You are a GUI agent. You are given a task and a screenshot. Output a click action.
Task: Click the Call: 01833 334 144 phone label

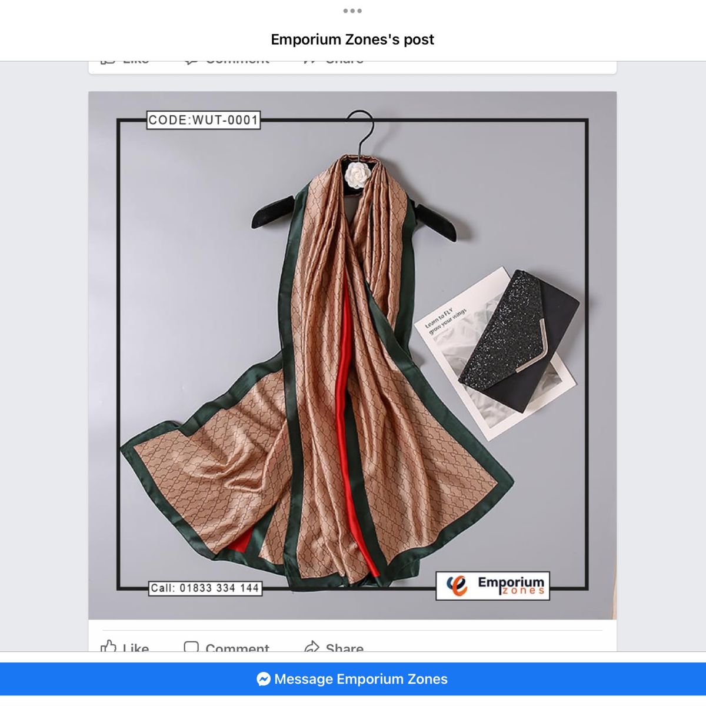[205, 588]
